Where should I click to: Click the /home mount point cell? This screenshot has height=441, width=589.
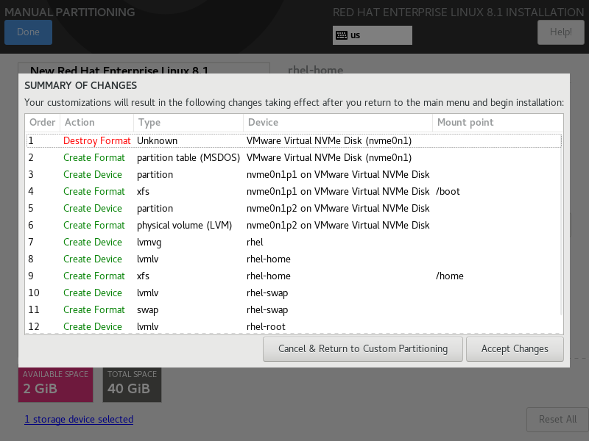(450, 276)
